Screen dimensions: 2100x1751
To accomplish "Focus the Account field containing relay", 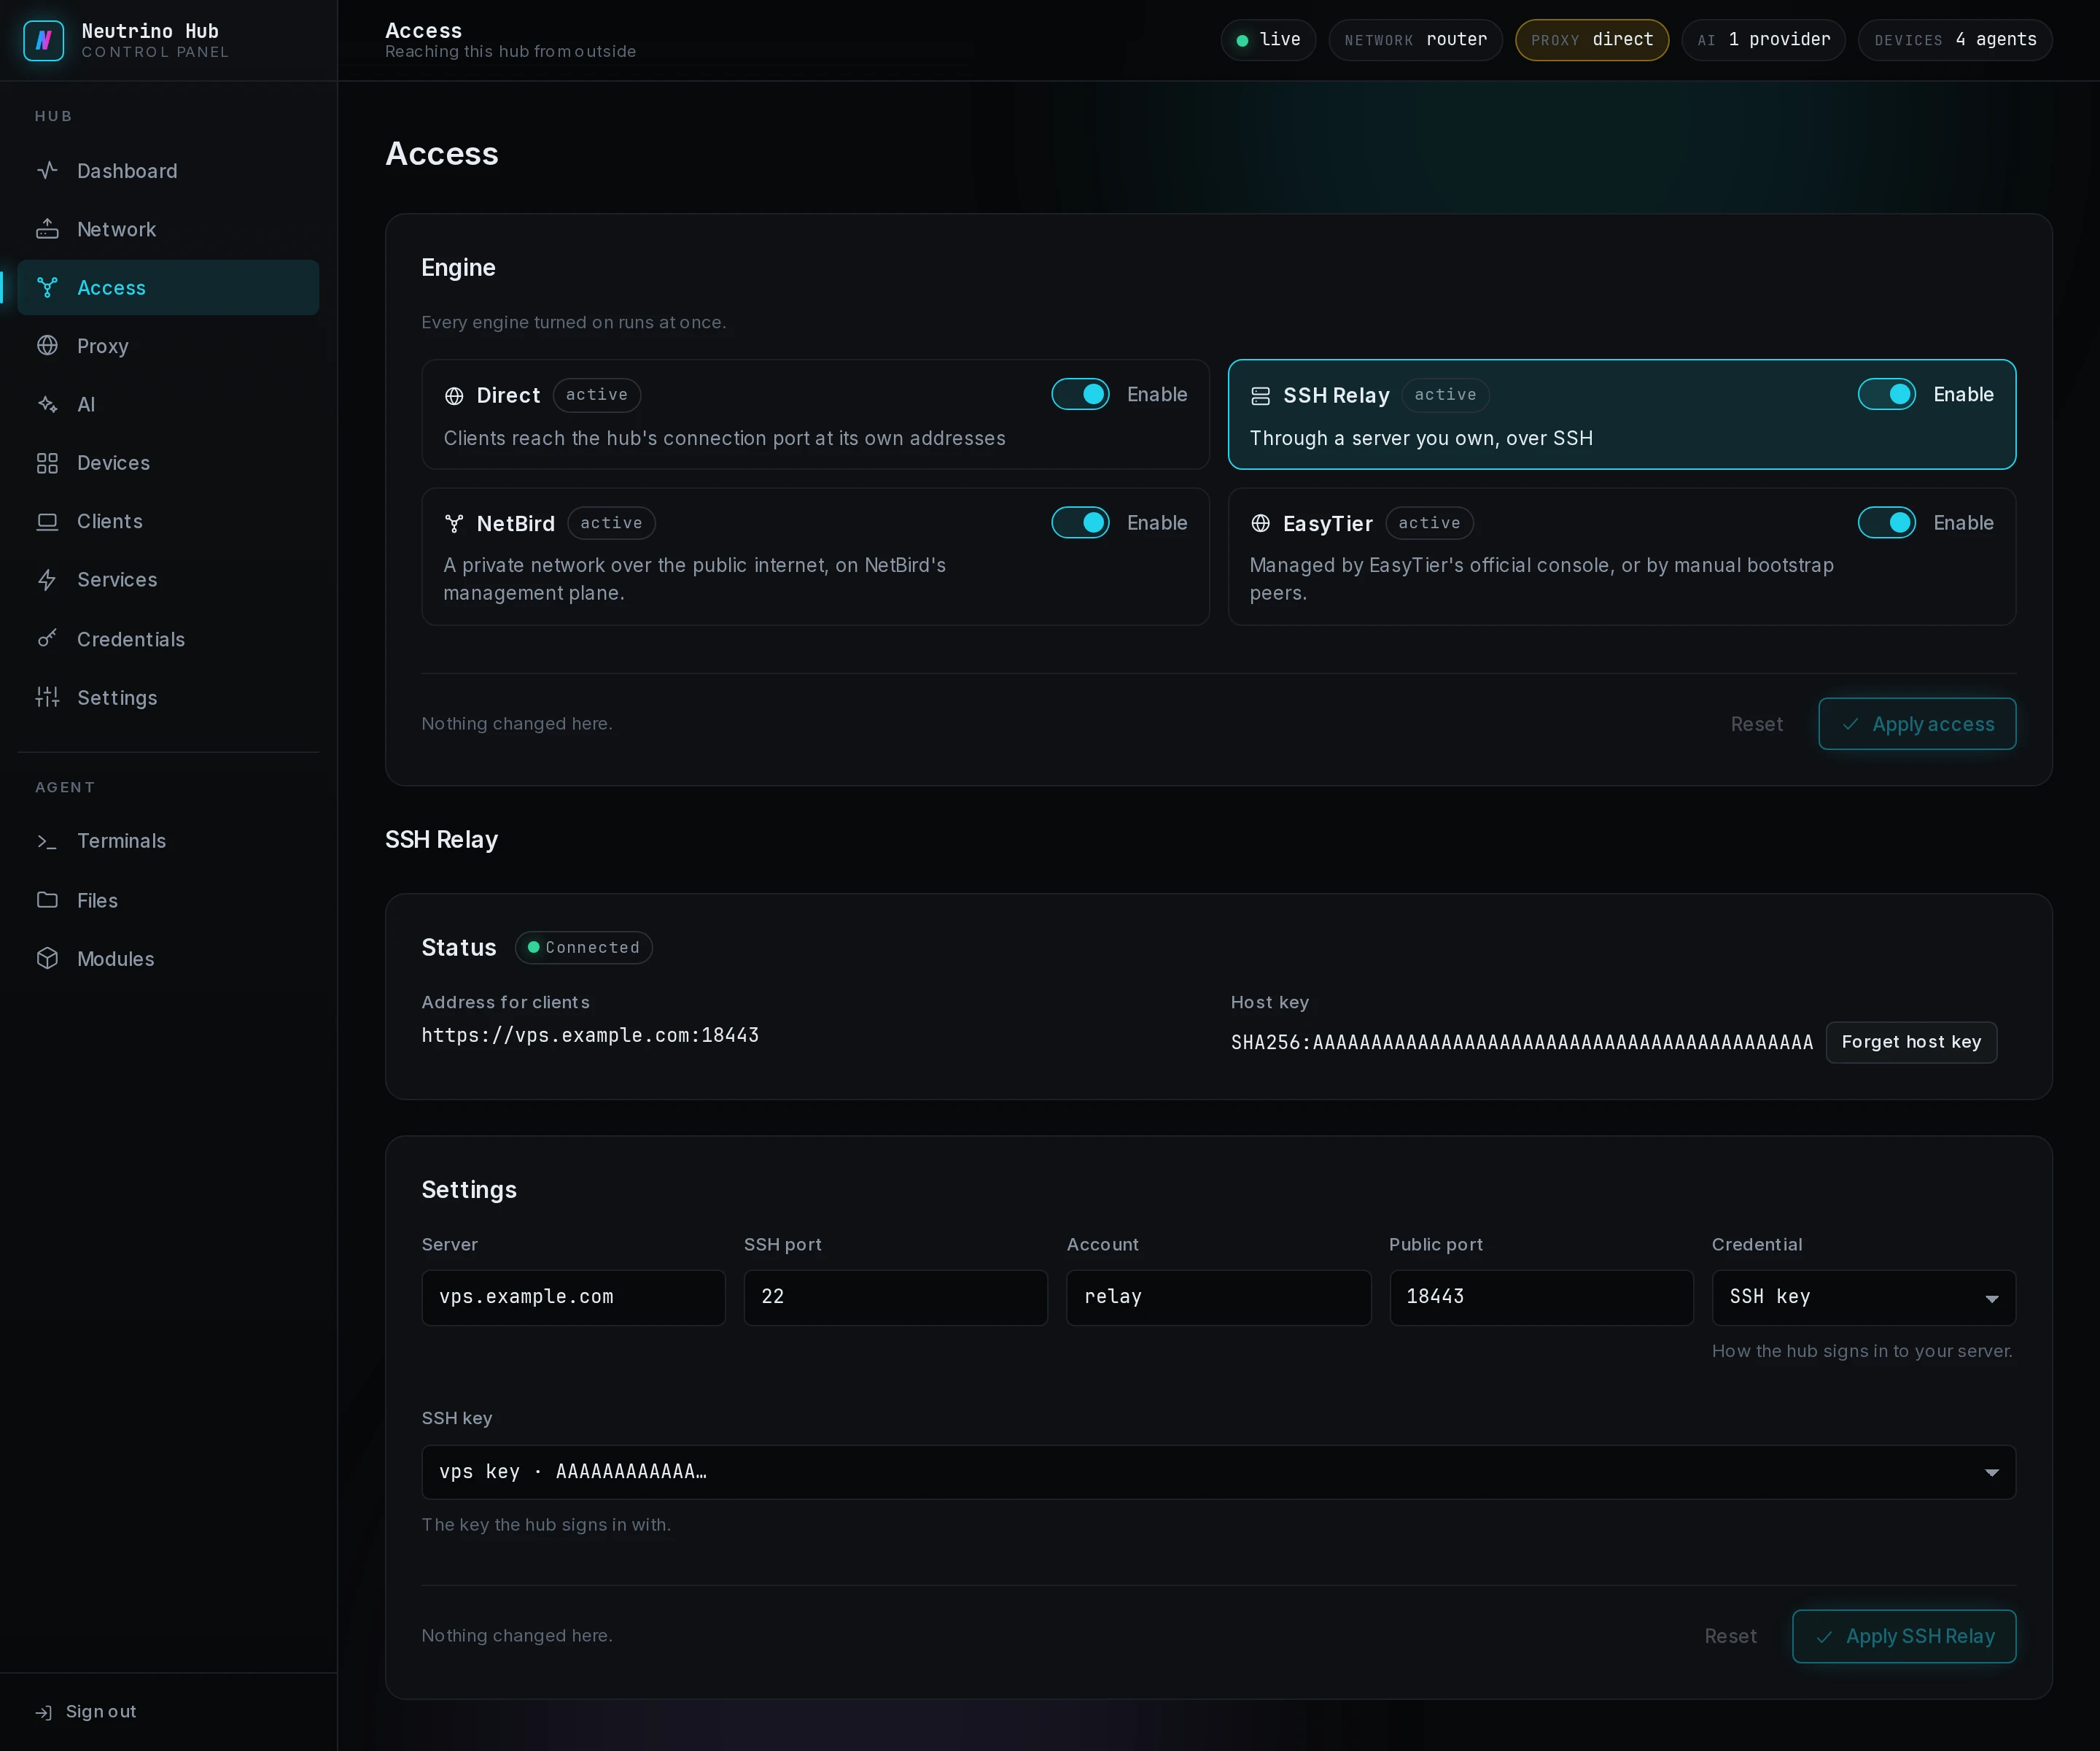I will 1218,1298.
